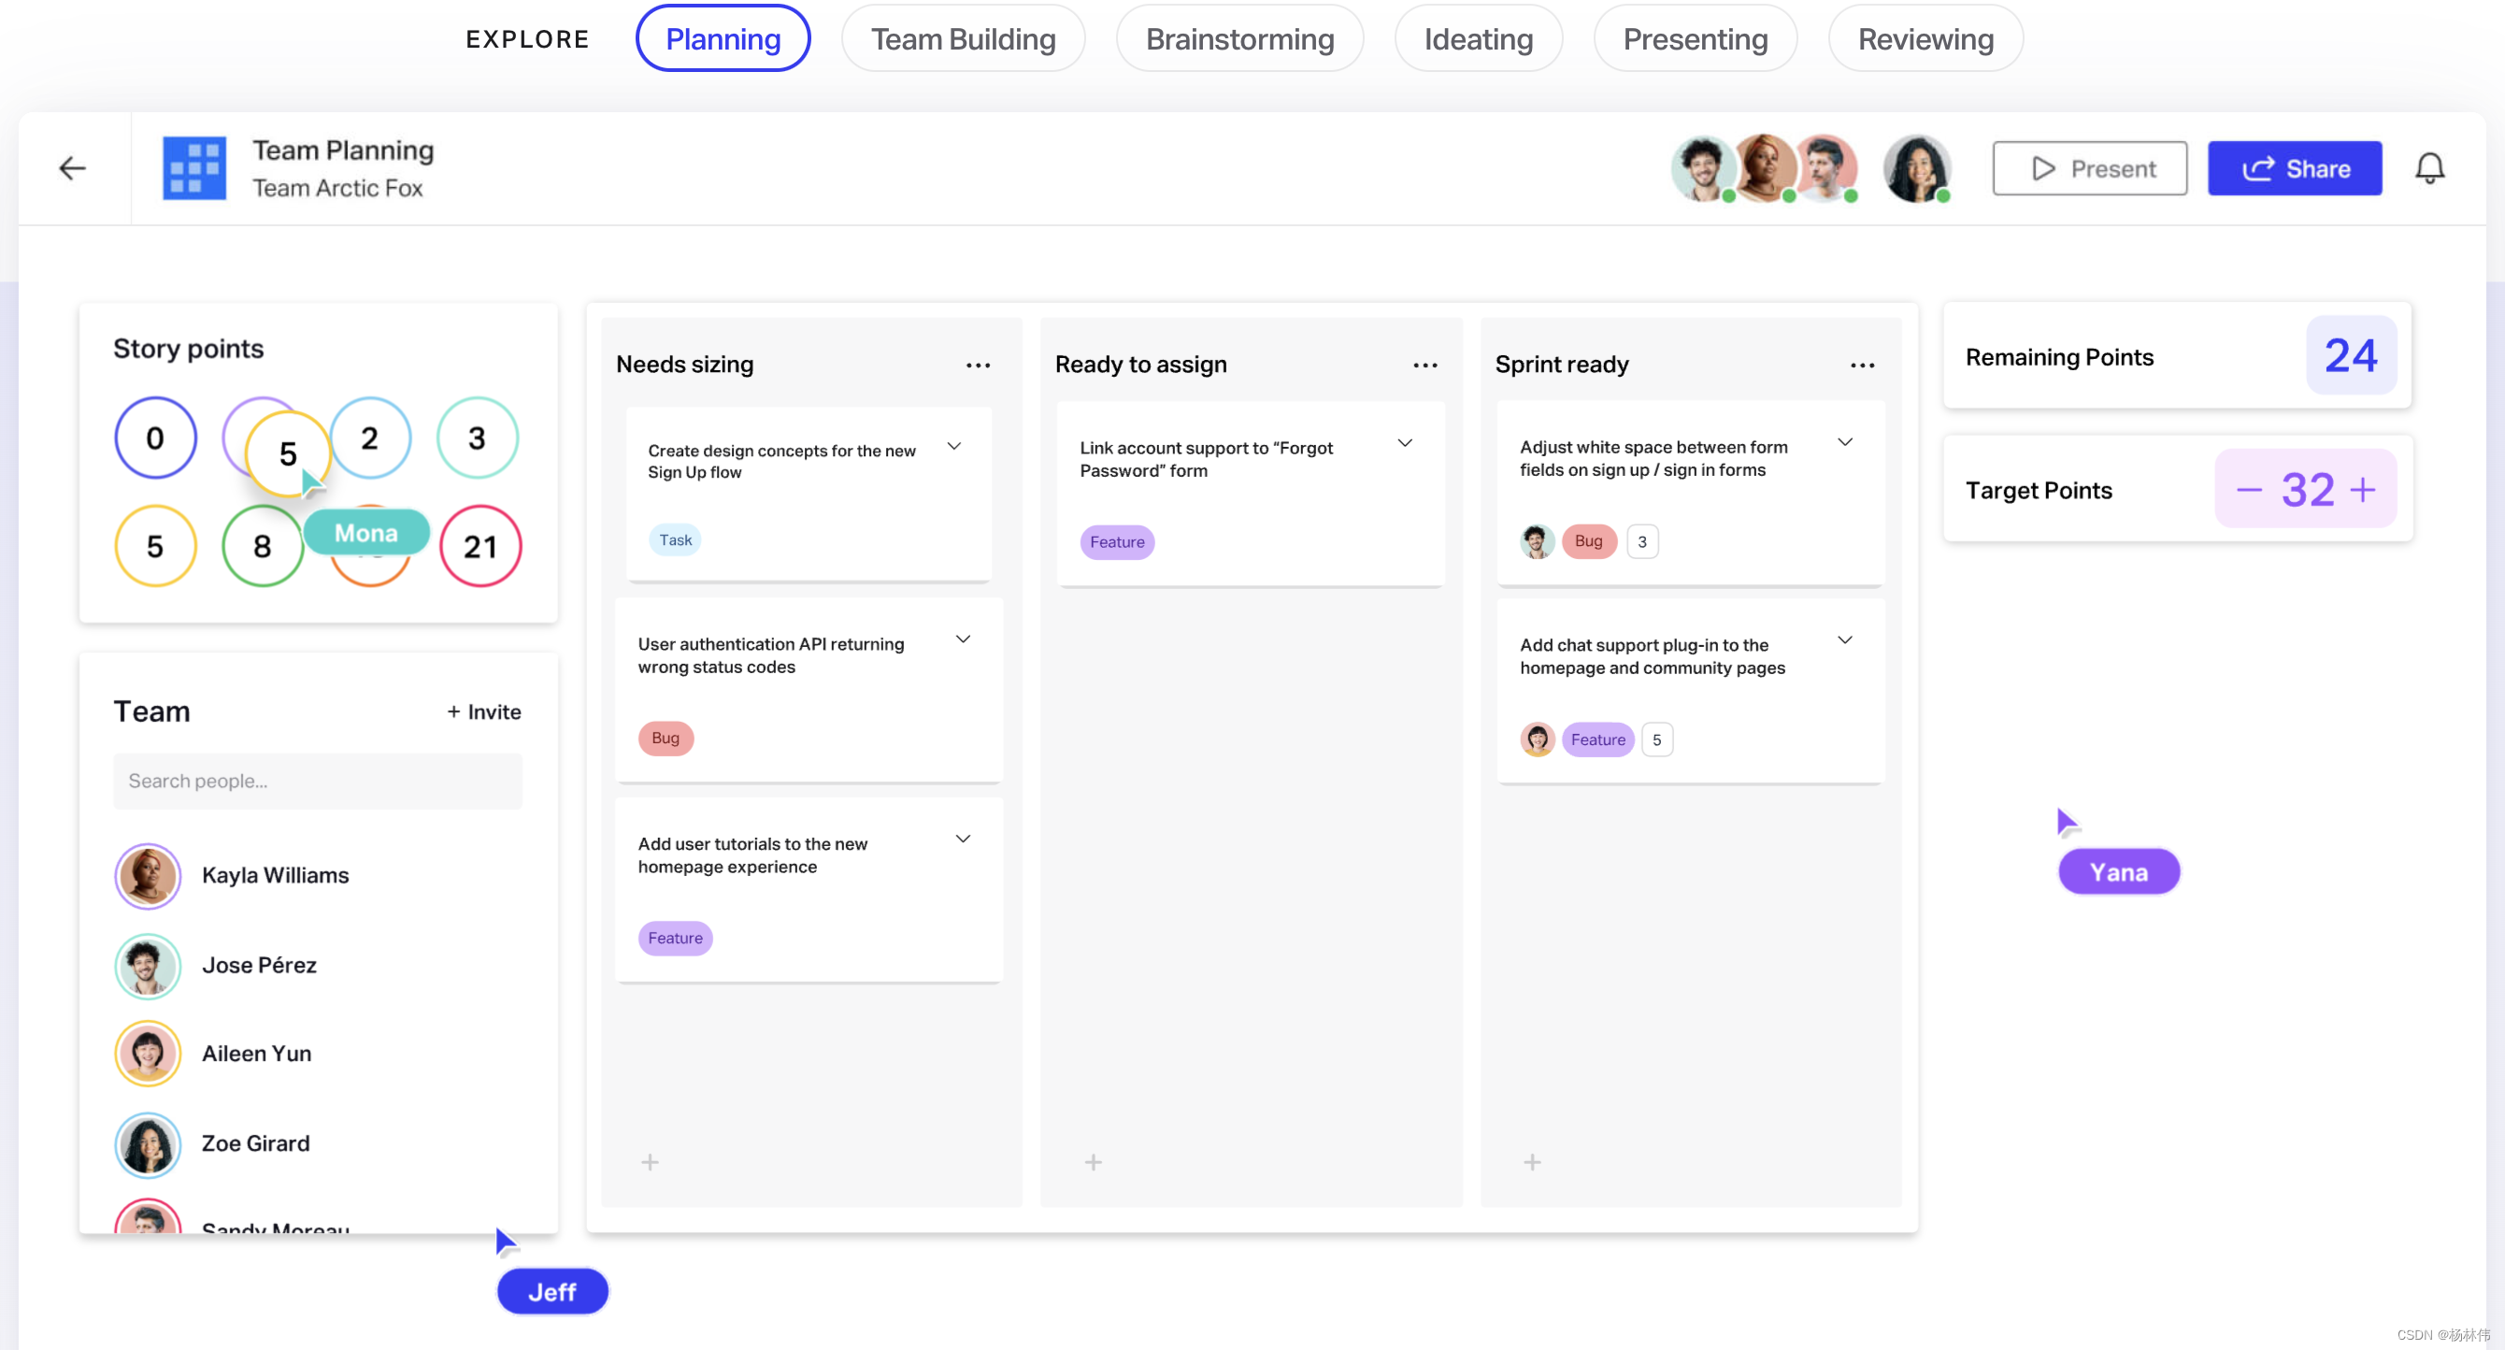
Task: Click the Present button
Action: [2089, 168]
